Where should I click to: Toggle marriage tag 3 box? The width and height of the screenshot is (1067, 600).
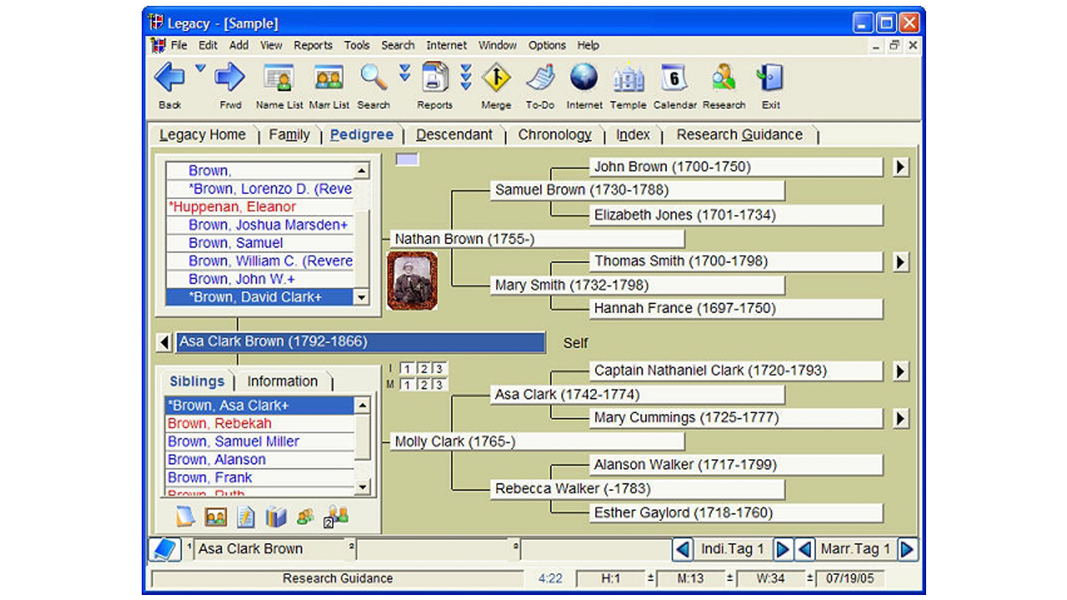(439, 384)
